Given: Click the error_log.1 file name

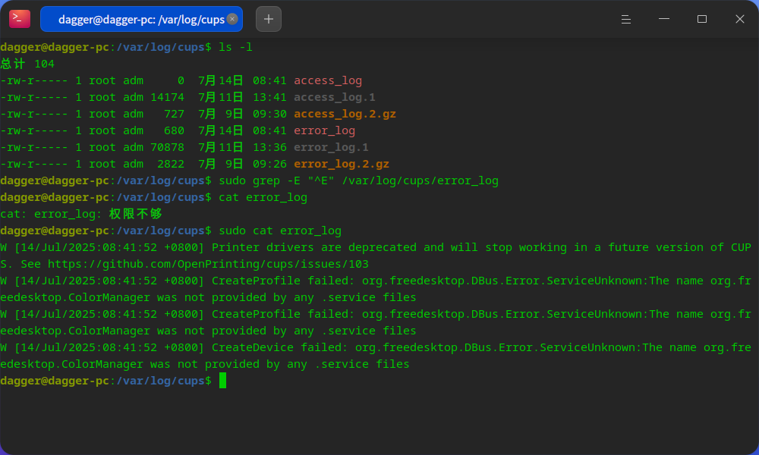Looking at the screenshot, I should (331, 147).
